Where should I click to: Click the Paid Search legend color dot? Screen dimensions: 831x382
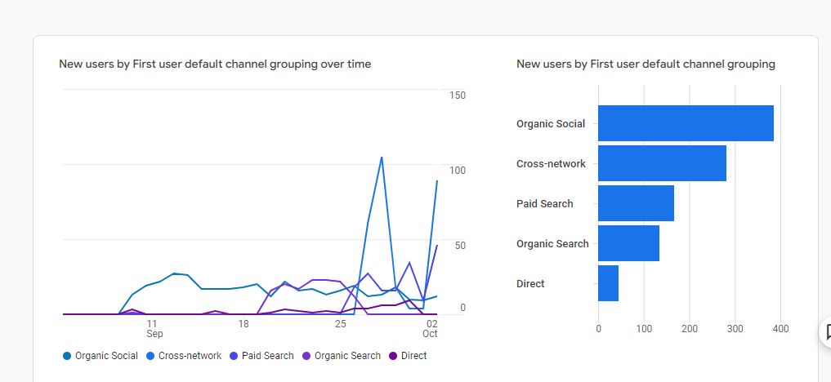click(x=234, y=356)
